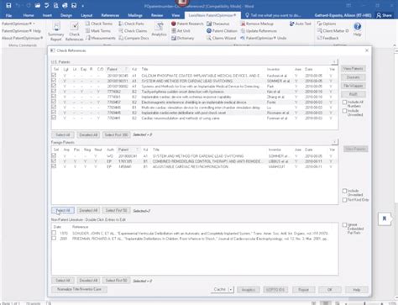Screen dimensions: 398x305
Task: Open Patent Research from the ribbon
Action: click(187, 24)
